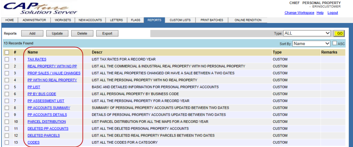The image size is (353, 147).
Task: Tick the select-all checkbox in the header row
Action: tap(7, 52)
